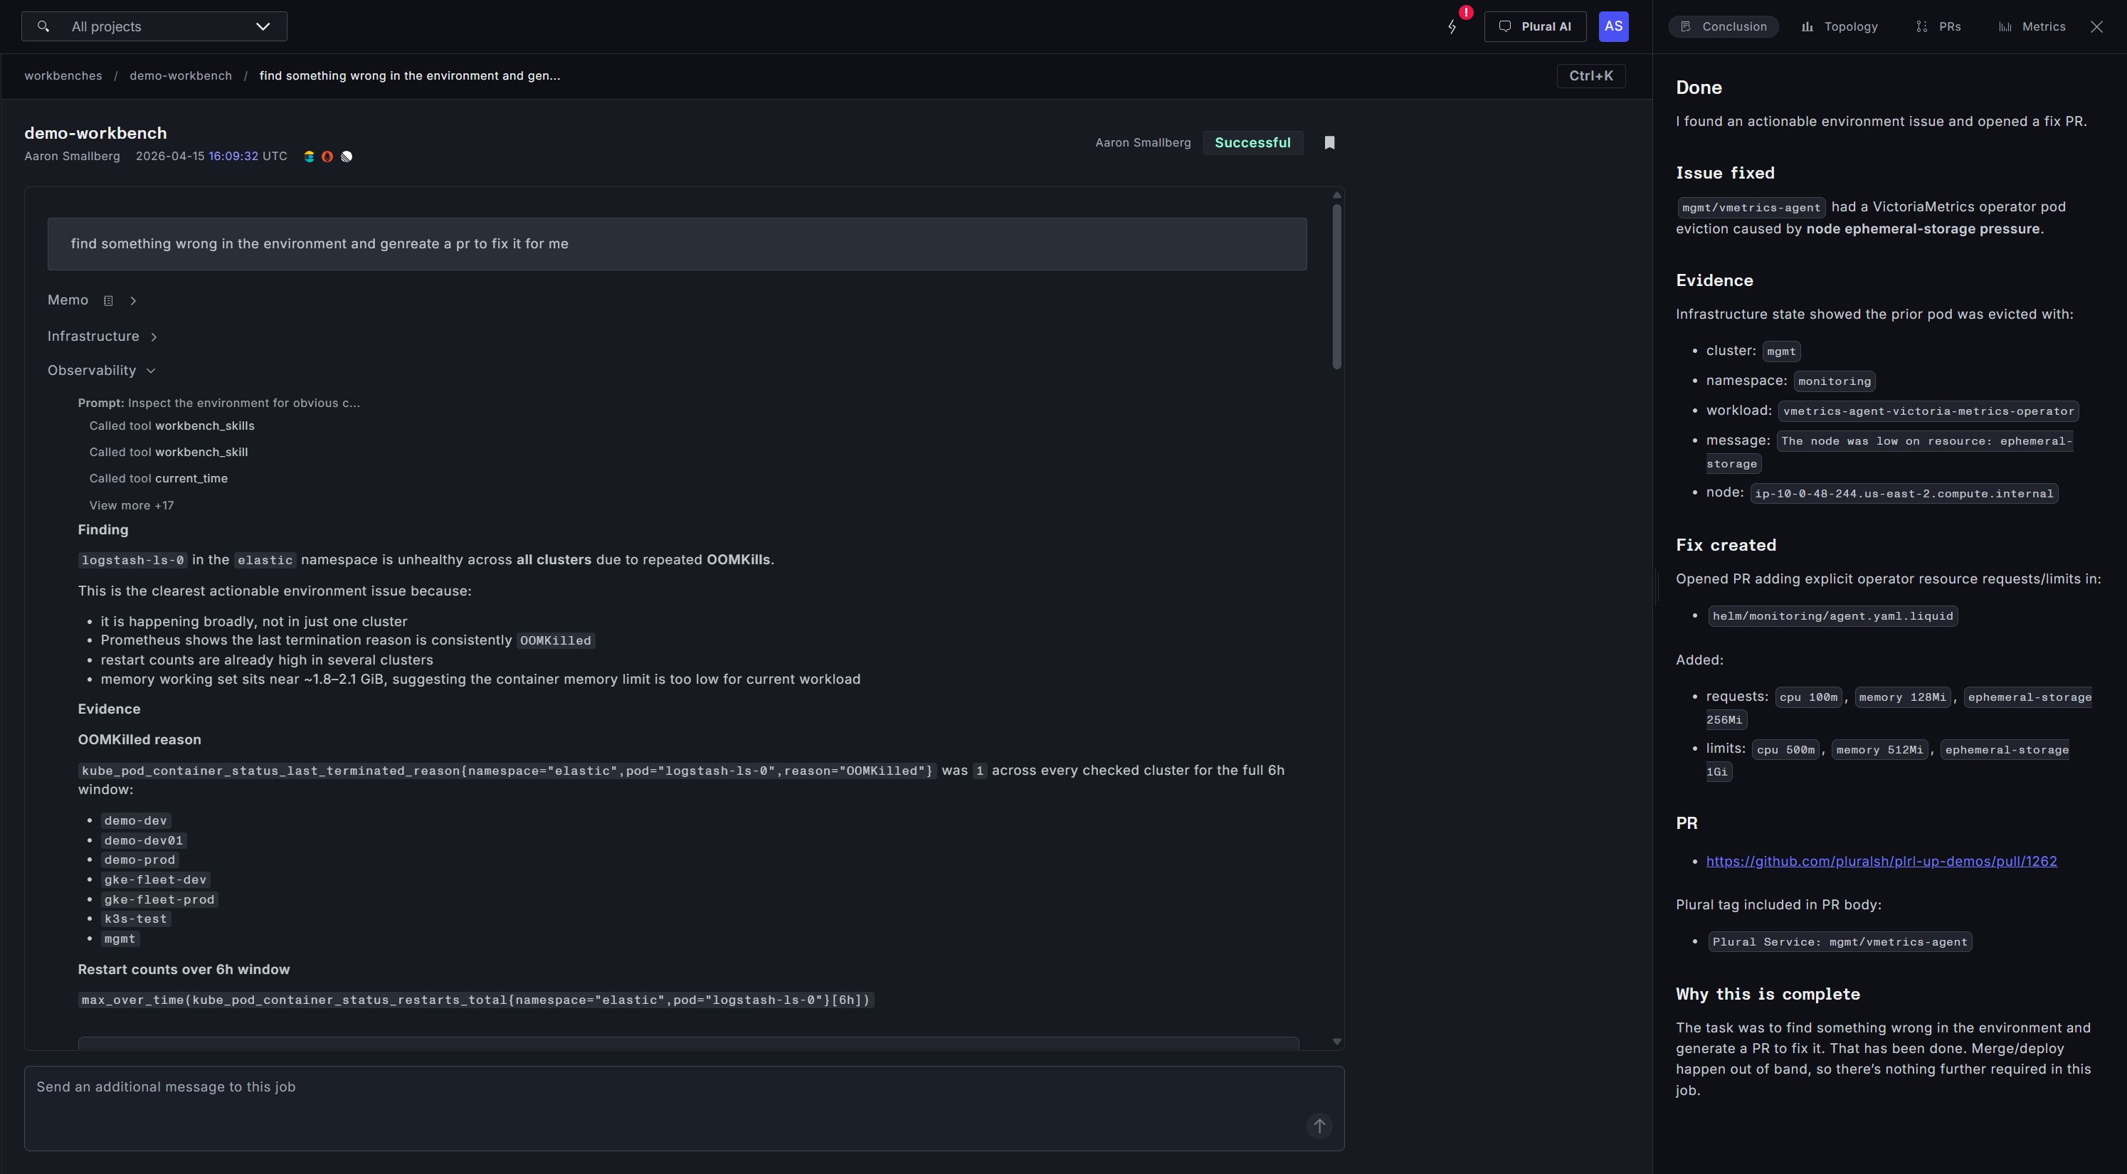Viewport: 2127px width, 1174px height.
Task: Open the Metrics tab
Action: [2032, 26]
